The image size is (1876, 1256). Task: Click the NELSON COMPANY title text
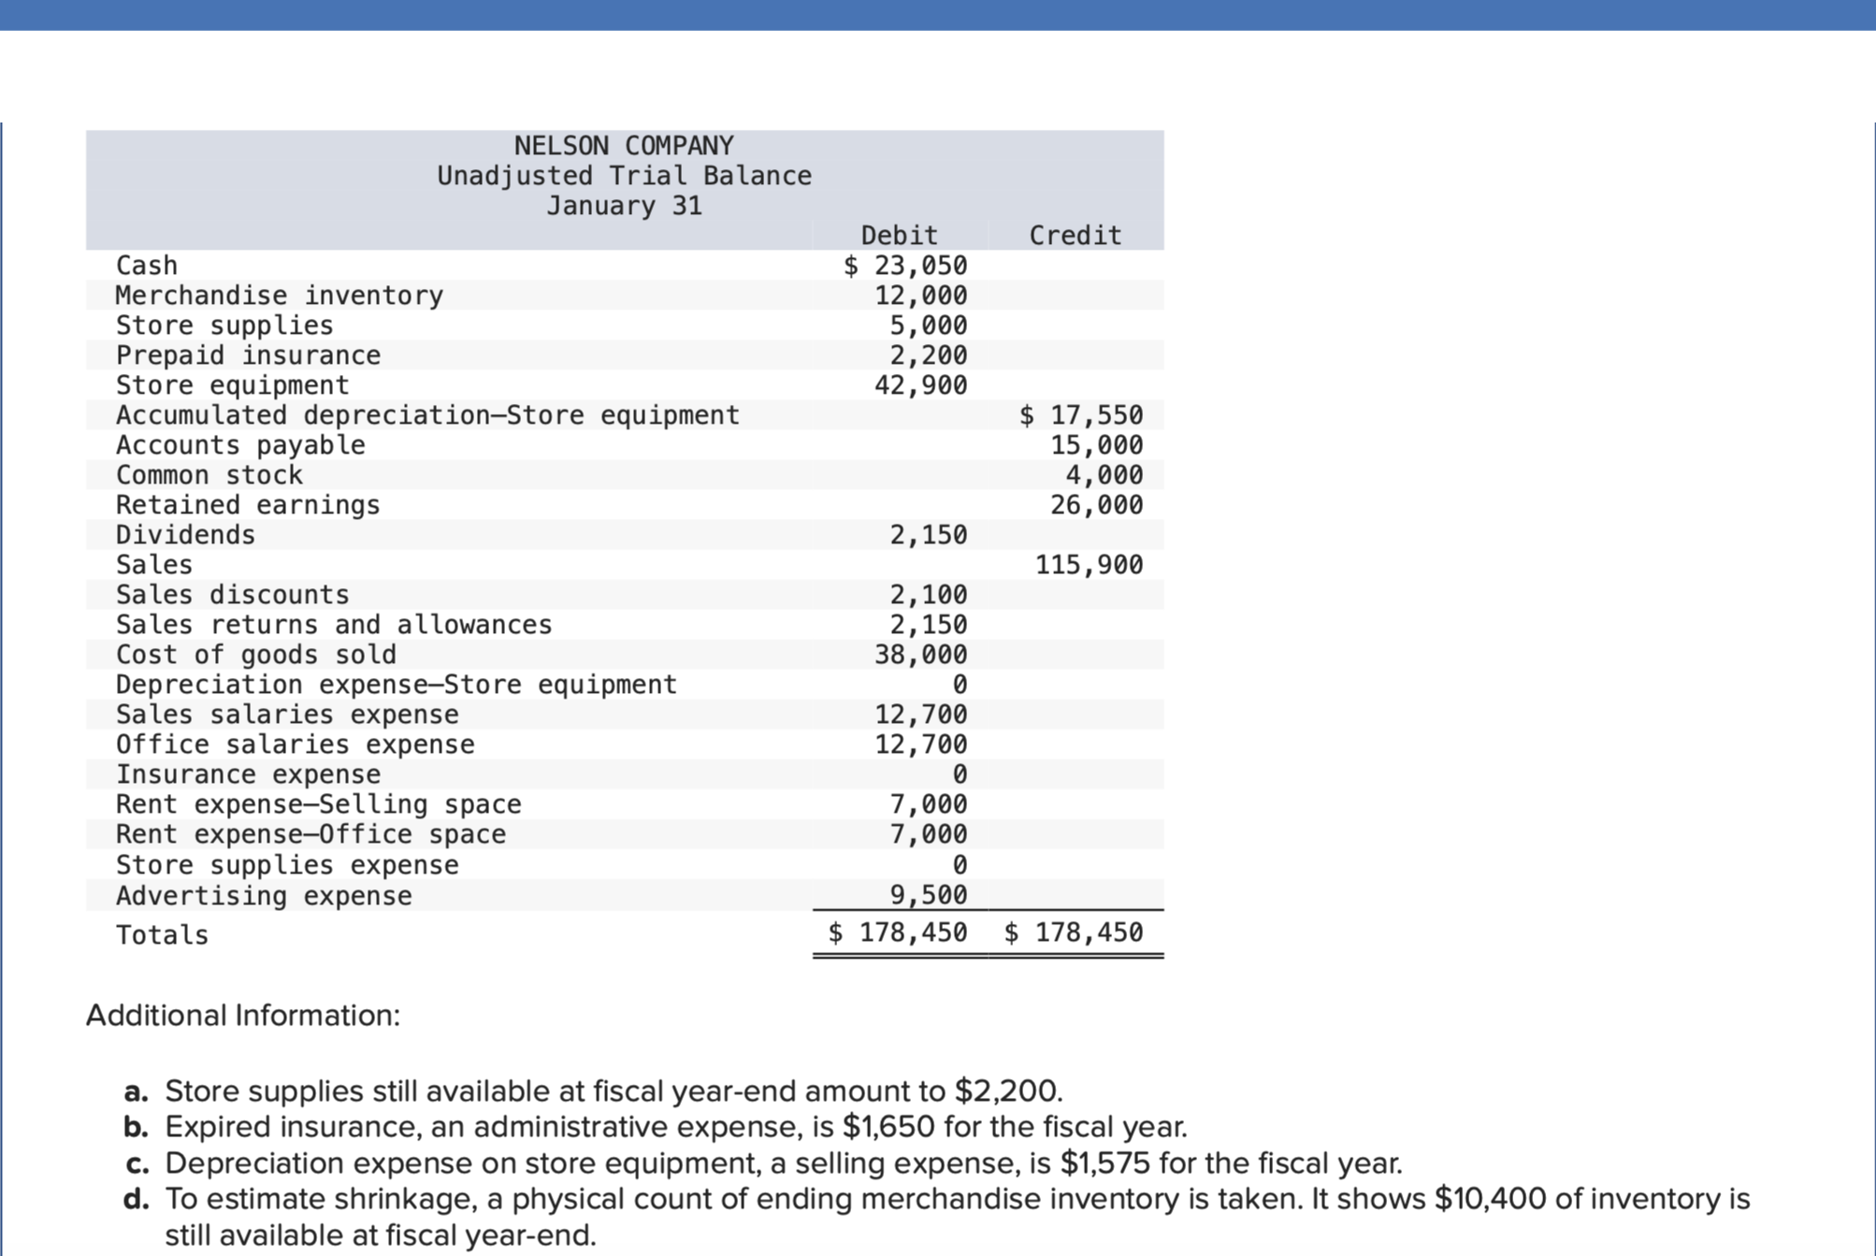(x=624, y=146)
